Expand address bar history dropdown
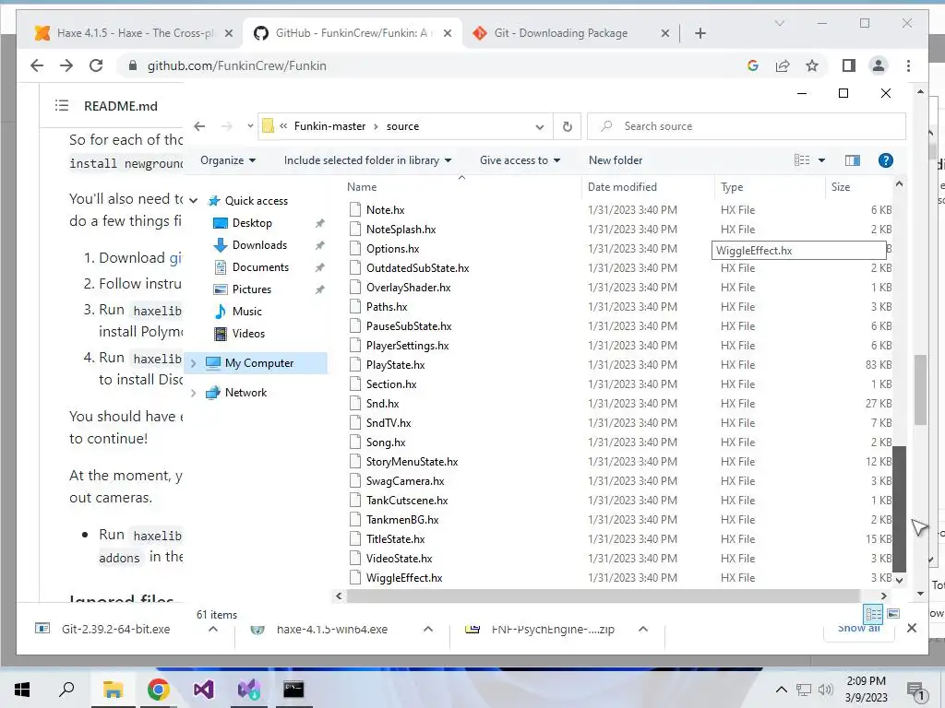The width and height of the screenshot is (945, 708). (x=539, y=126)
